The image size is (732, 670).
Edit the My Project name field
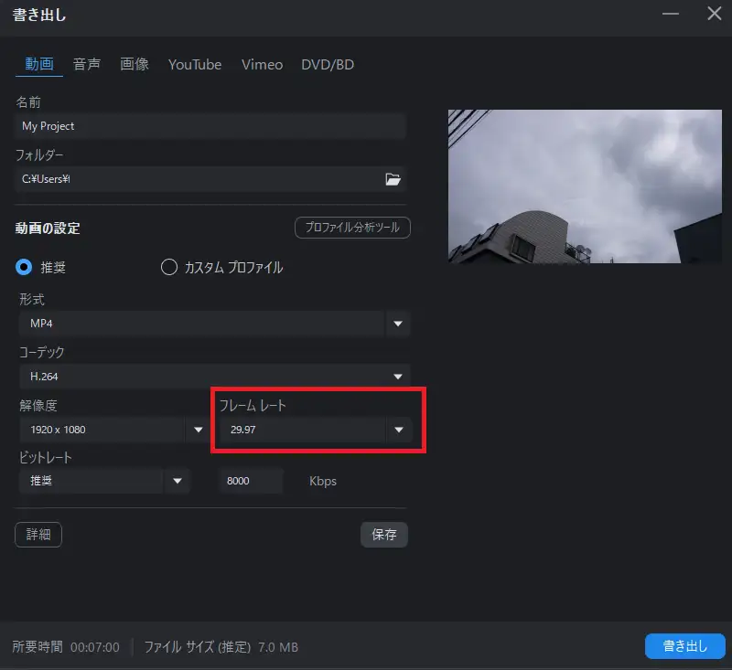click(x=210, y=126)
